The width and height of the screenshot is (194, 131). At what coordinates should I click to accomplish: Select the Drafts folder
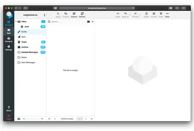(24, 32)
